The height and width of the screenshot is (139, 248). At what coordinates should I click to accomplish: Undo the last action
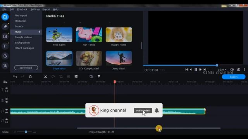coord(15,76)
